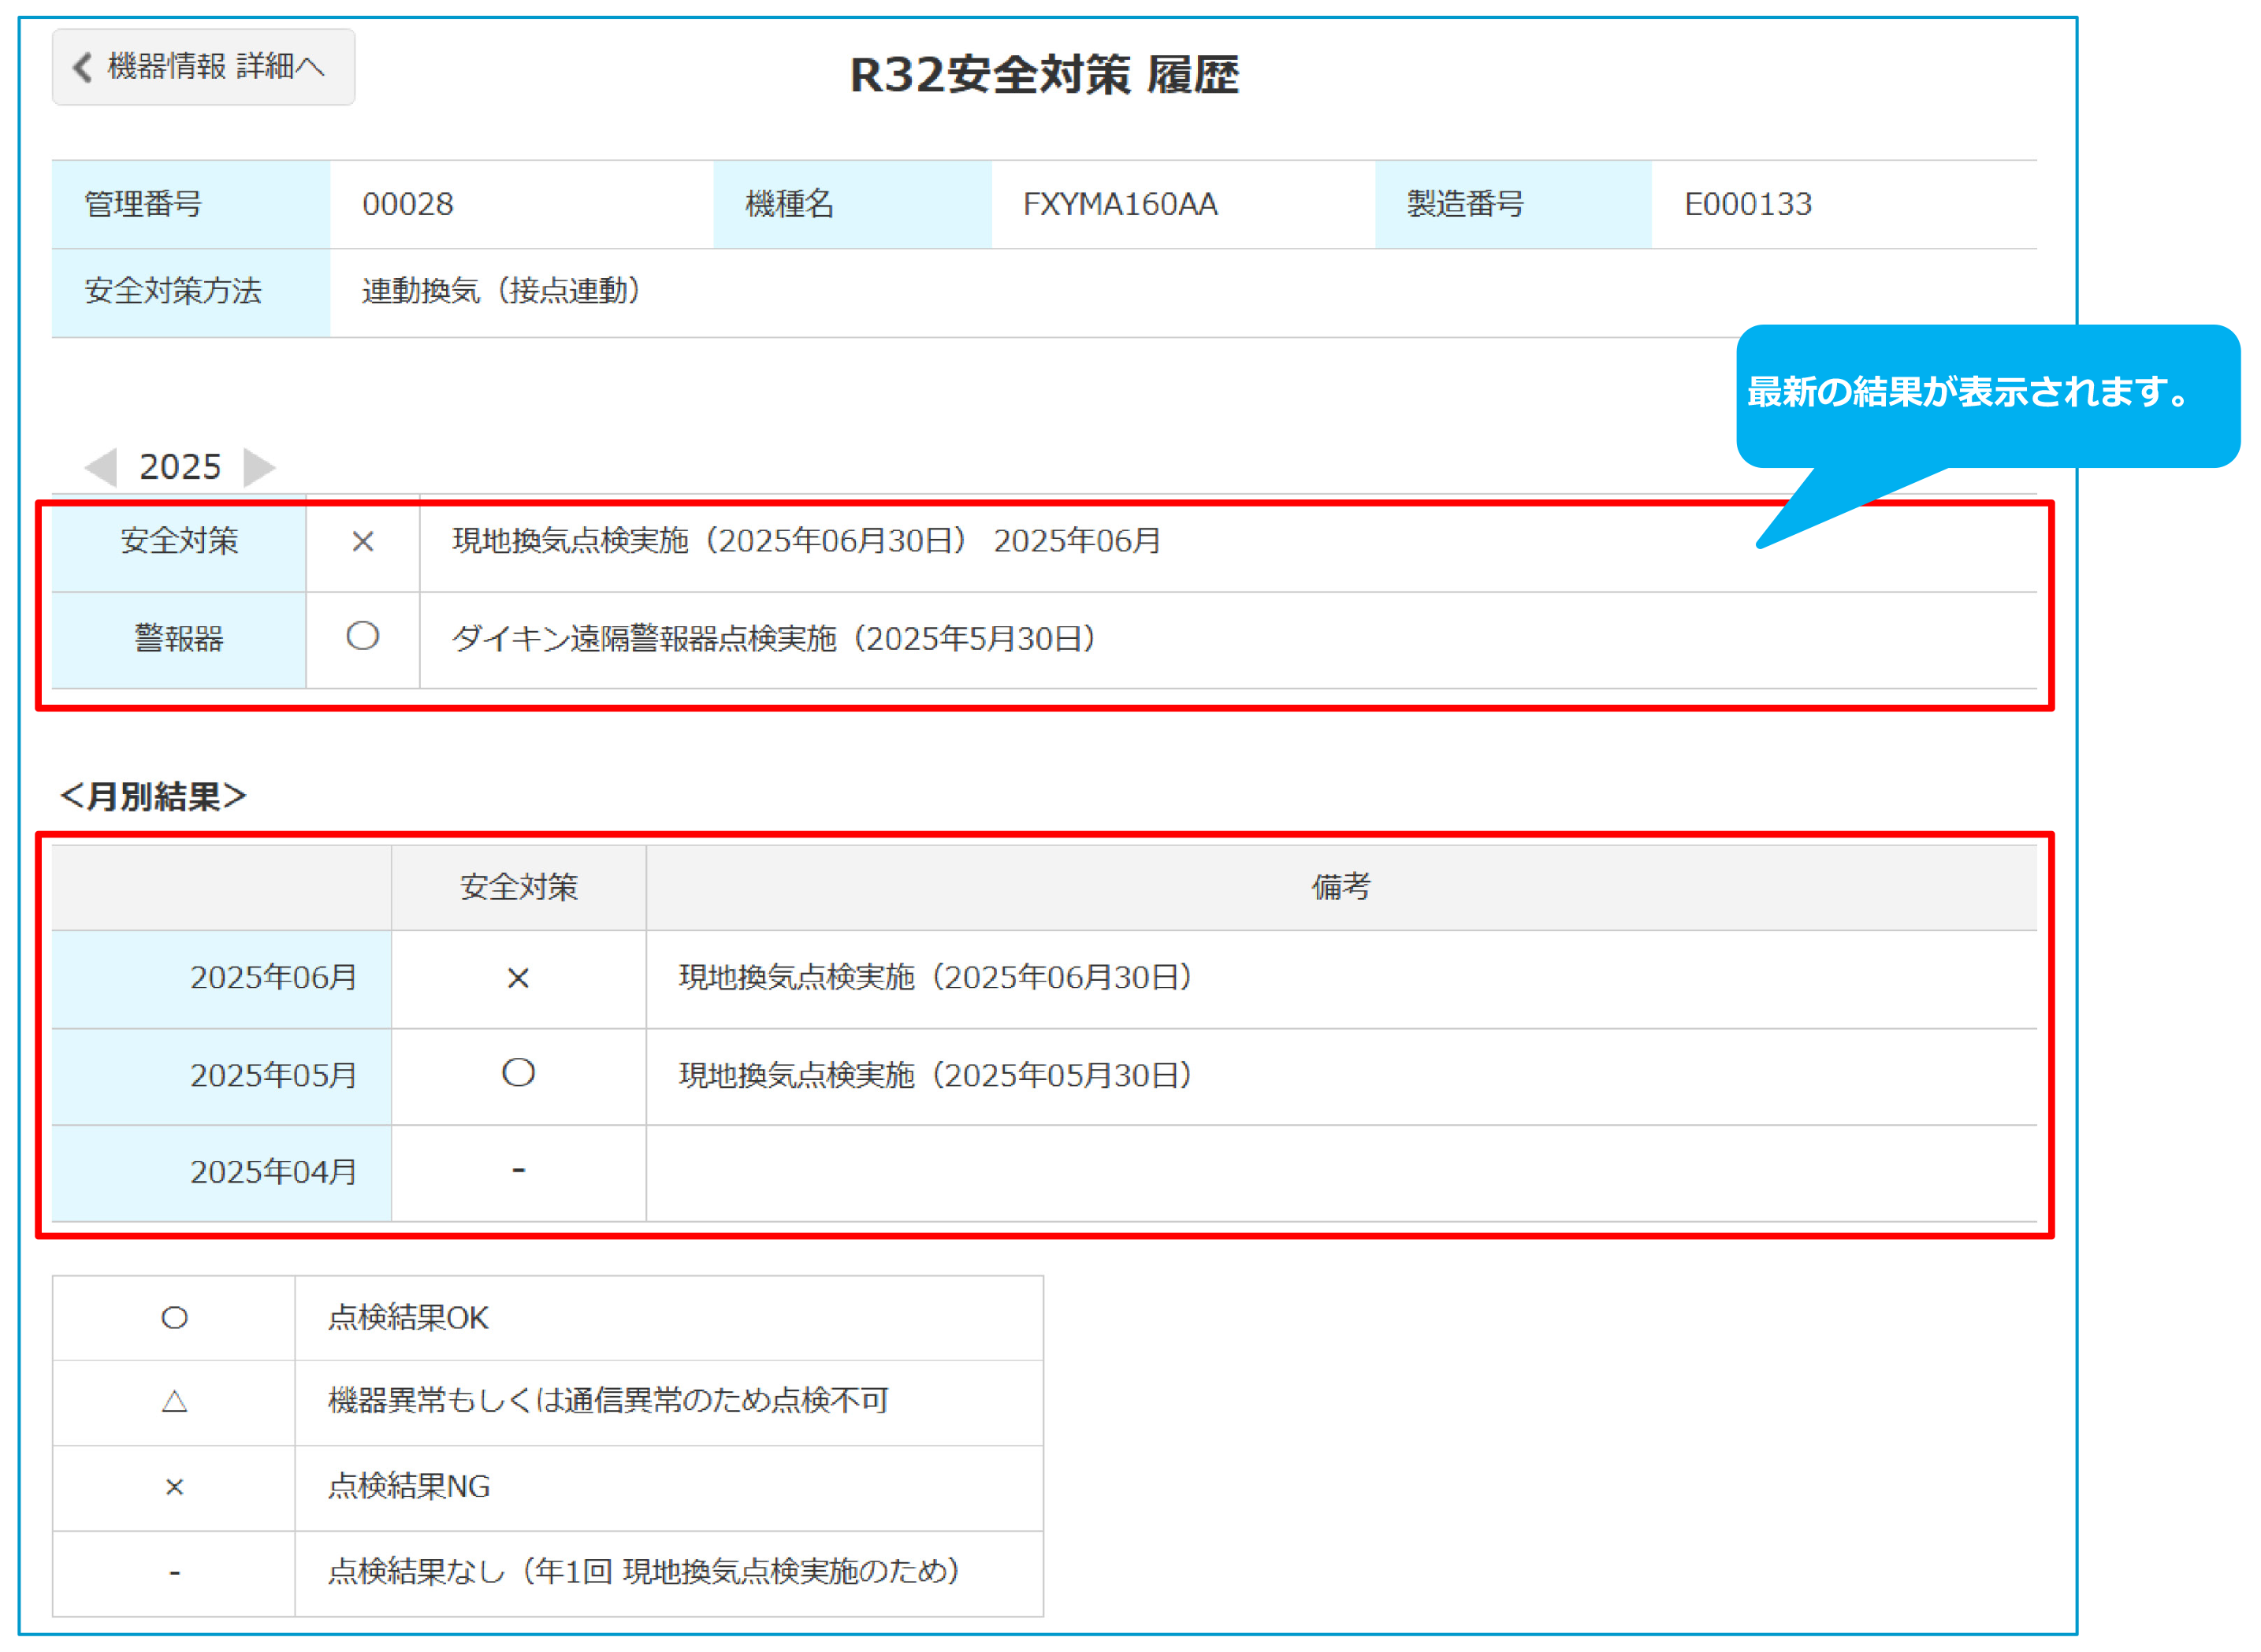Click the 現地換気点検実施（2025年05月30日） remark
The height and width of the screenshot is (1652, 2261).
click(935, 1076)
